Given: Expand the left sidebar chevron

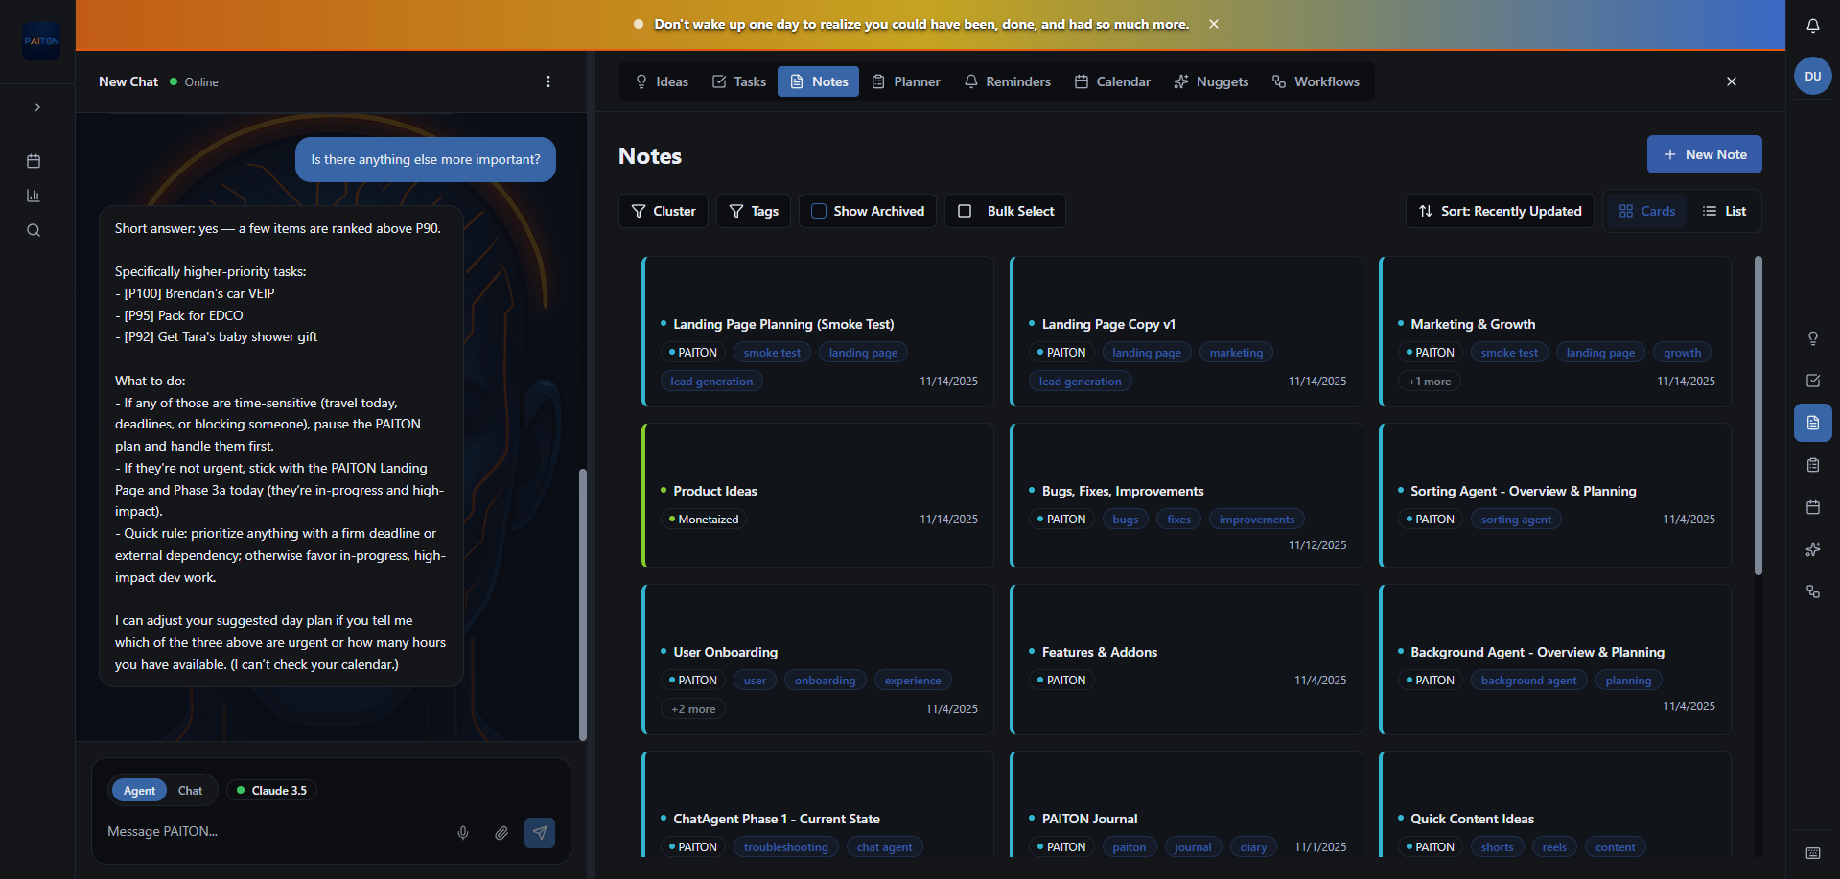Looking at the screenshot, I should pyautogui.click(x=37, y=107).
